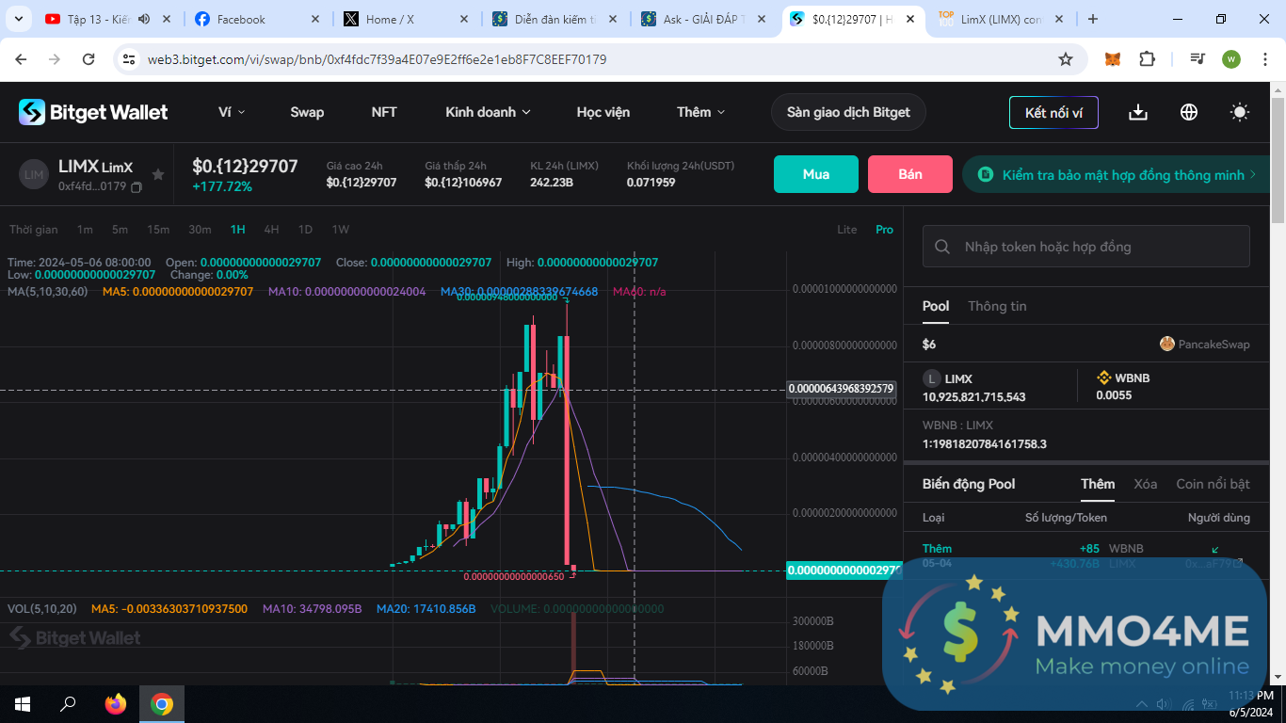Open the MetaMask fox extension icon

tap(1113, 59)
